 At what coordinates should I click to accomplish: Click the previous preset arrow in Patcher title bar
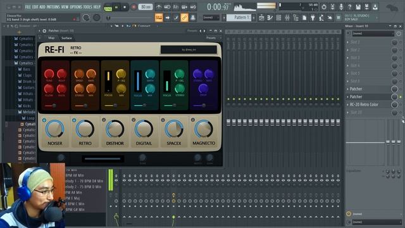(201, 31)
